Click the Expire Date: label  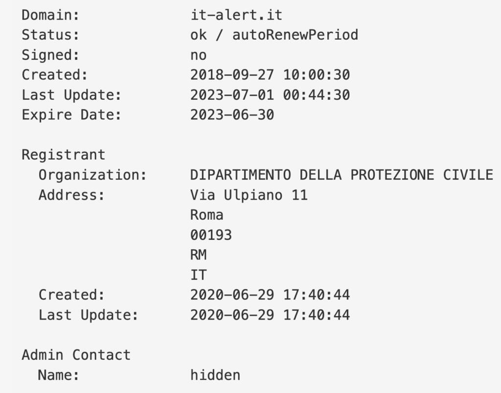(x=71, y=115)
